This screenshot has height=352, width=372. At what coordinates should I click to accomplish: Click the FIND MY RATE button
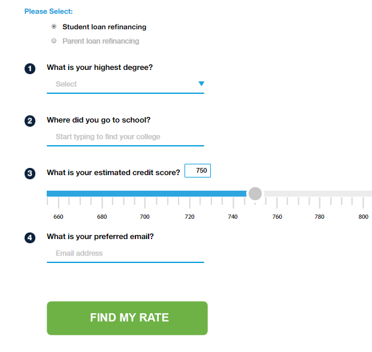coord(127,318)
